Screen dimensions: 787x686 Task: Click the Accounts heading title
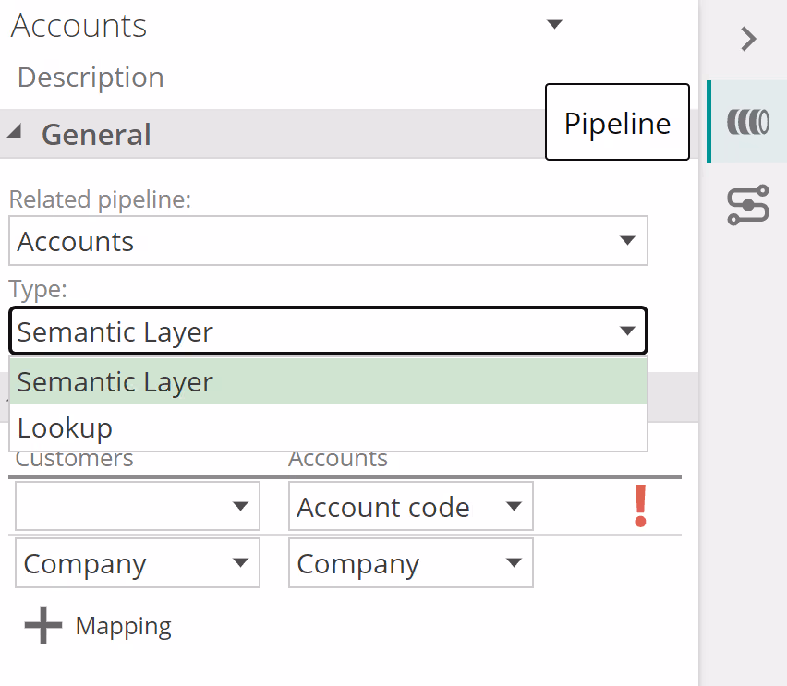coord(79,26)
